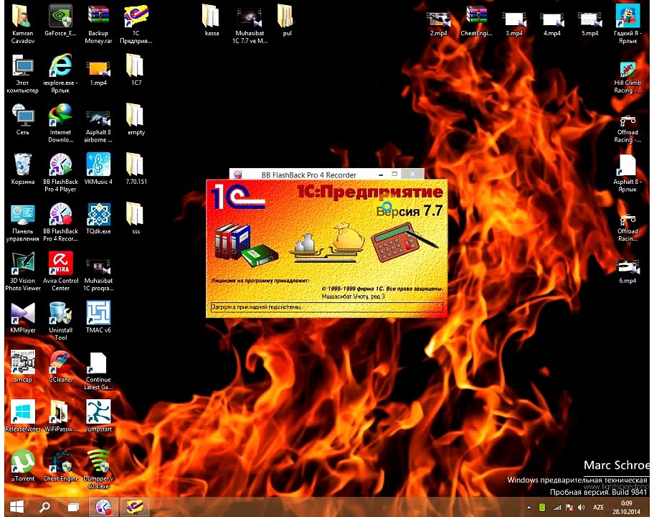The width and height of the screenshot is (654, 517).
Task: Launch the amcap shortcut
Action: click(22, 367)
